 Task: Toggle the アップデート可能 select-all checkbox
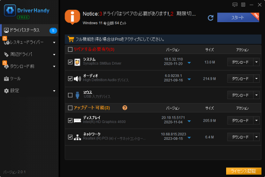point(70,108)
